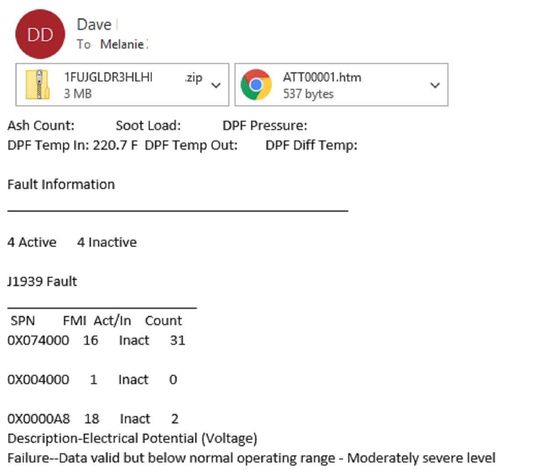Click the Chrome icon on the ATT00001.htm attachment
Screen dimensions: 560x476
(x=256, y=84)
